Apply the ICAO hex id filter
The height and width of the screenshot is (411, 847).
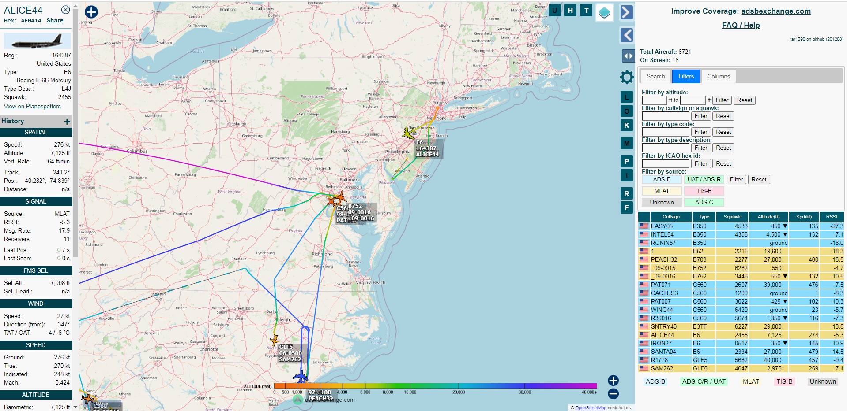click(x=701, y=163)
